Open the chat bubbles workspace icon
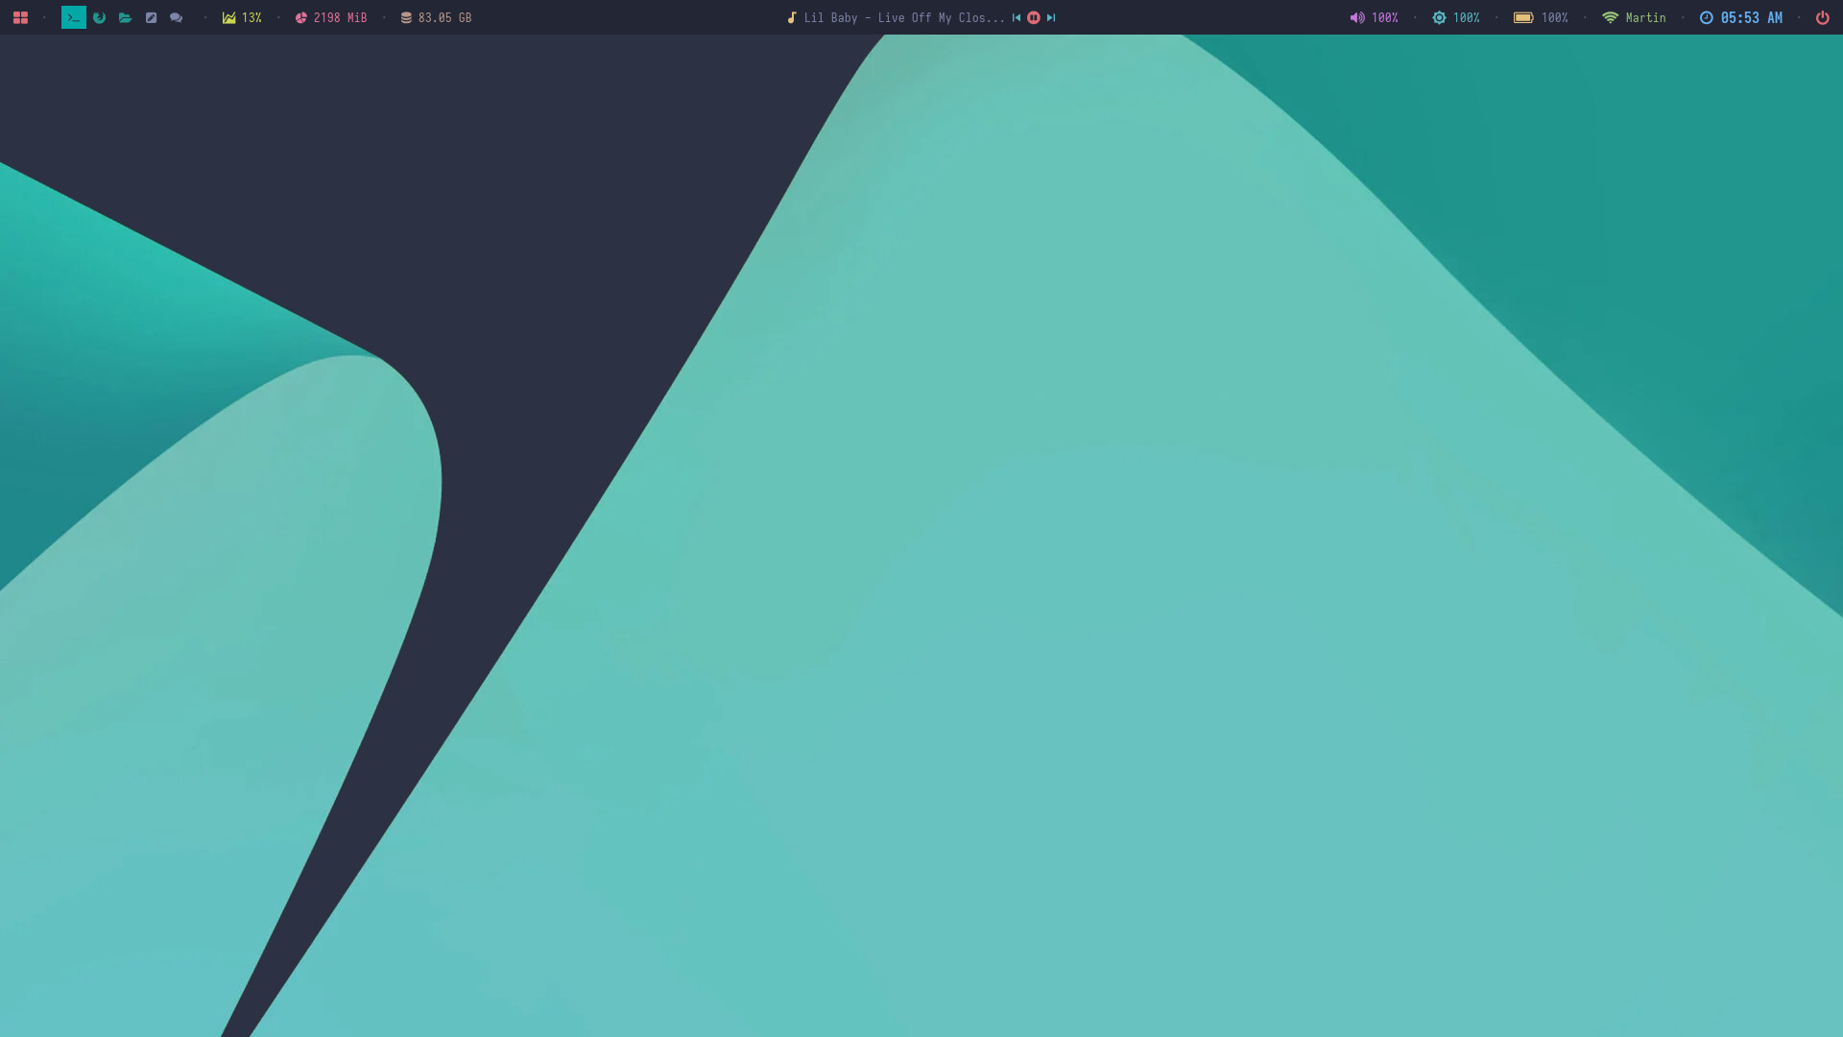This screenshot has height=1037, width=1843. tap(177, 17)
